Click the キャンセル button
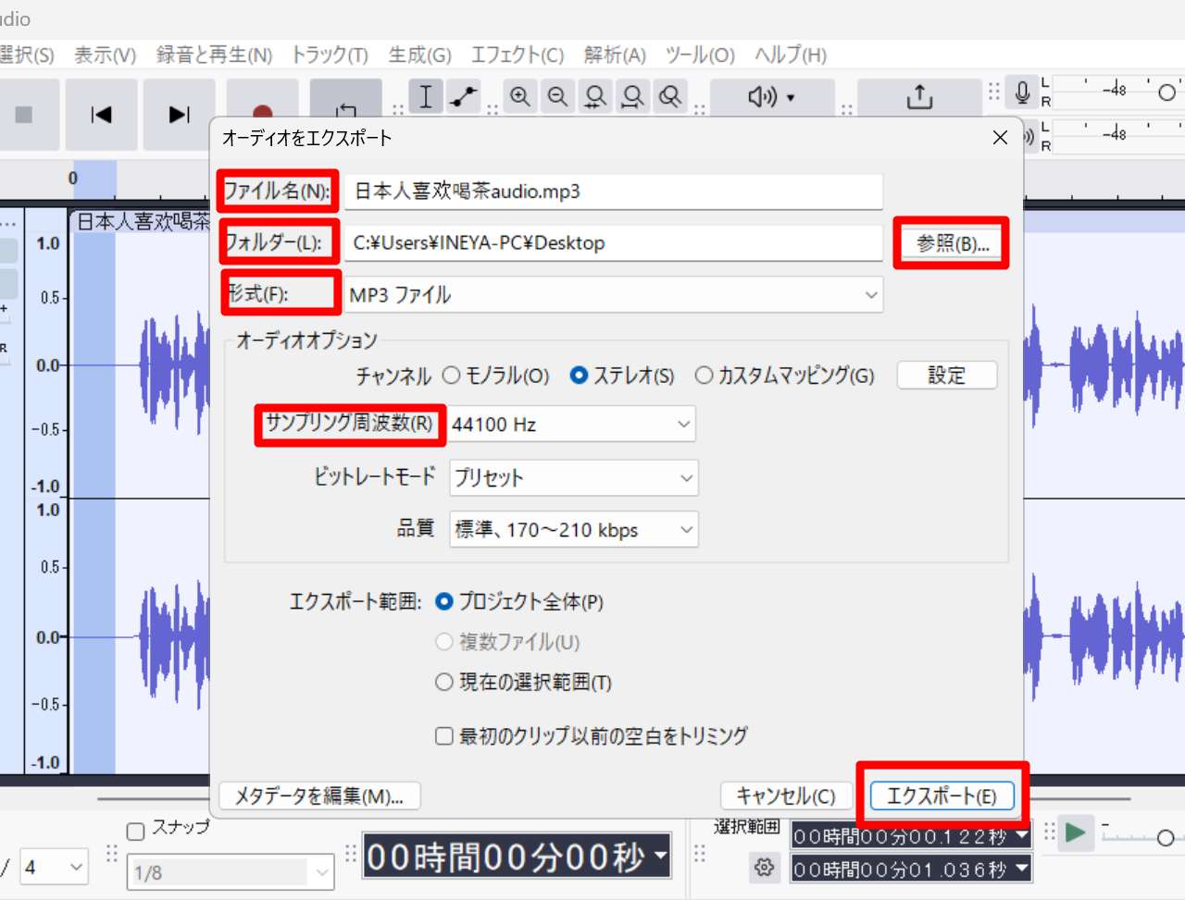The width and height of the screenshot is (1185, 900). tap(786, 795)
